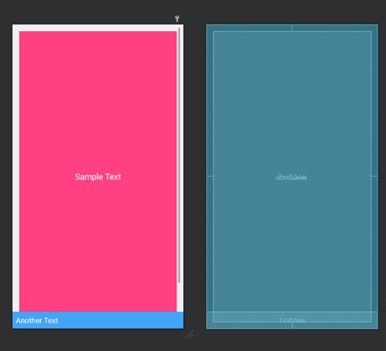Click the diagonal resize handle of device preview
This screenshot has width=386, height=351.
point(190,335)
